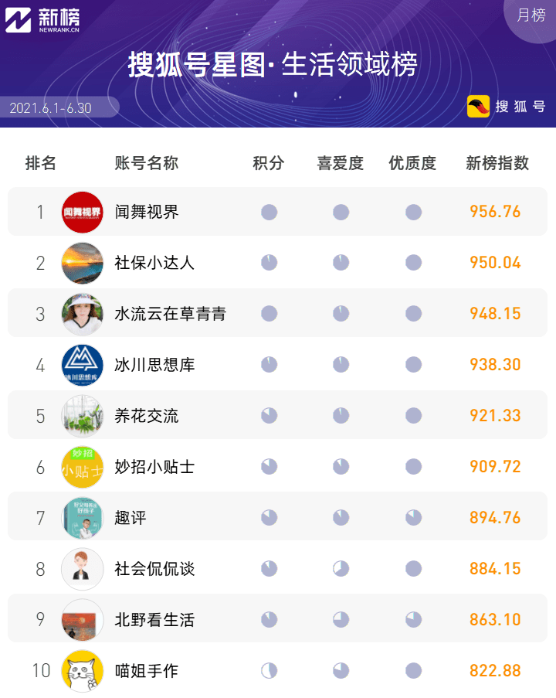Click the 冰川思想库 blue triangle avatar
The width and height of the screenshot is (556, 698).
pos(83,365)
